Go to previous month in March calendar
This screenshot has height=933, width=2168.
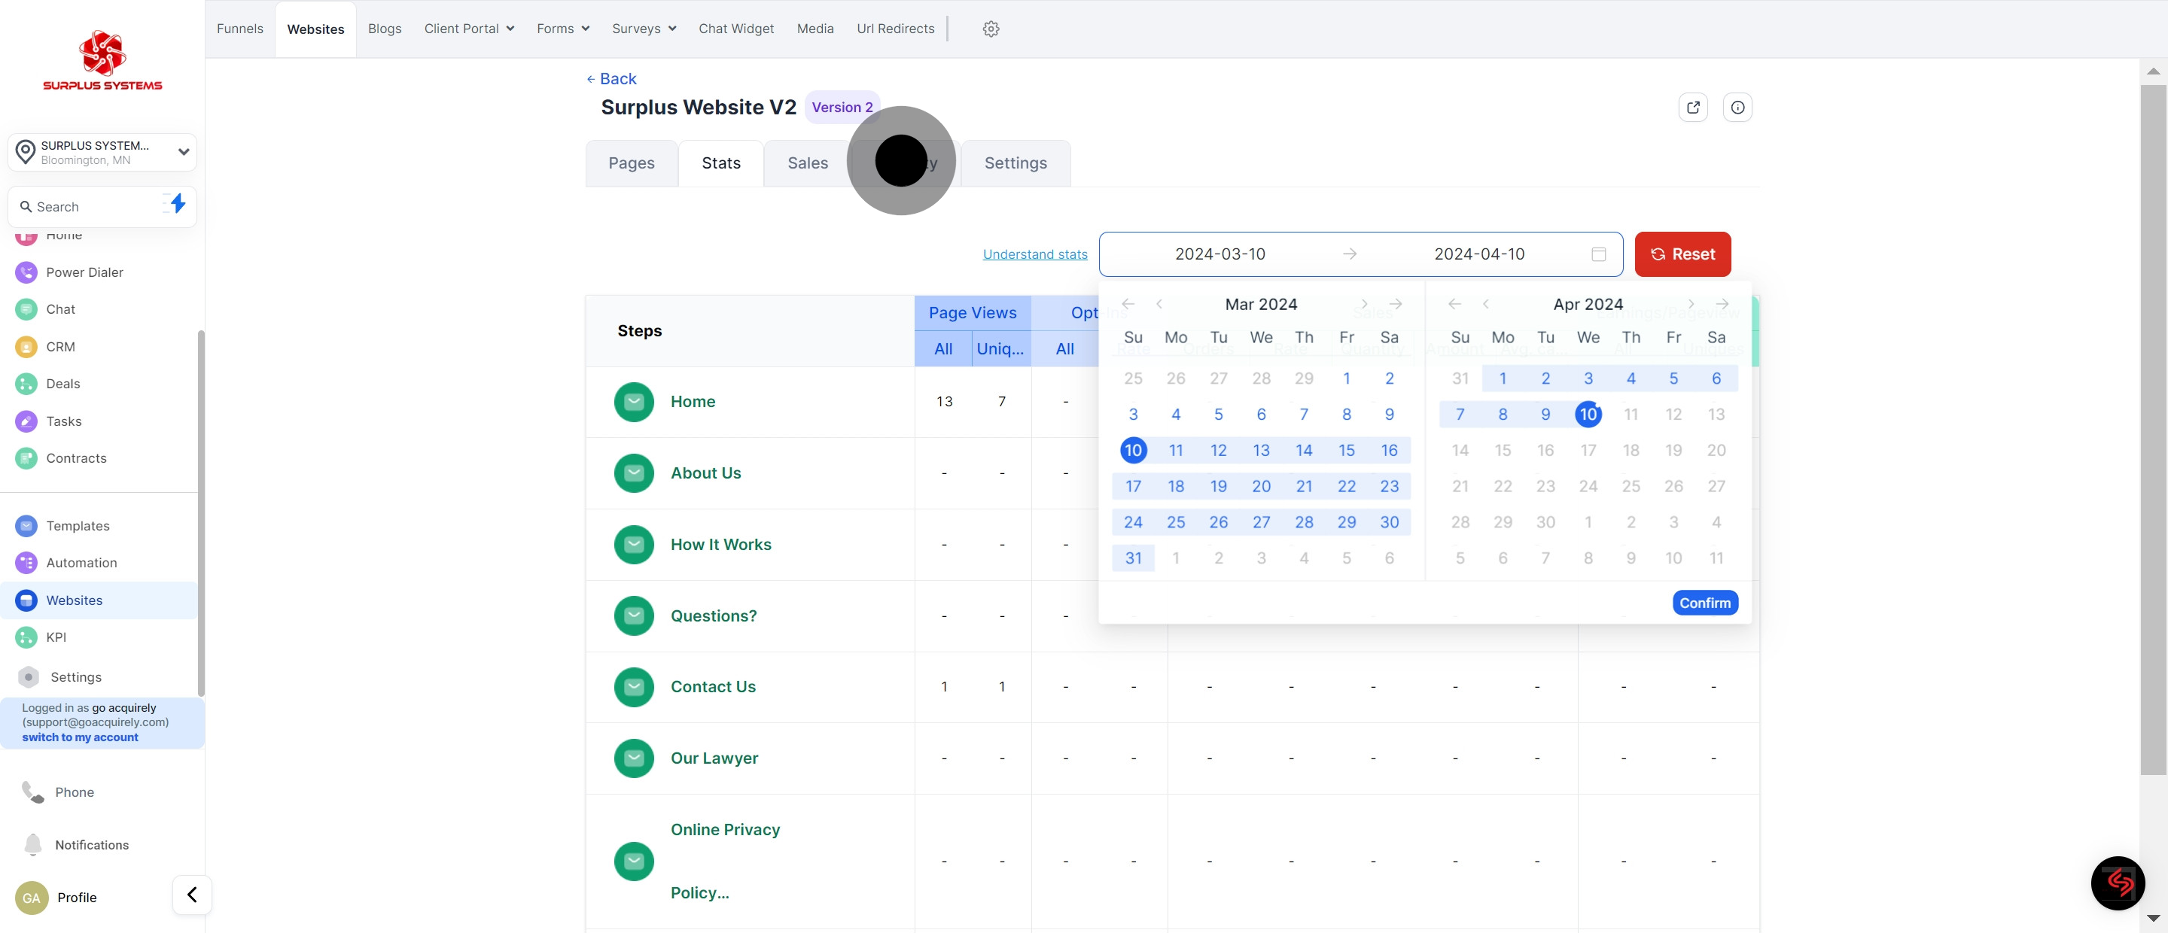point(1159,304)
